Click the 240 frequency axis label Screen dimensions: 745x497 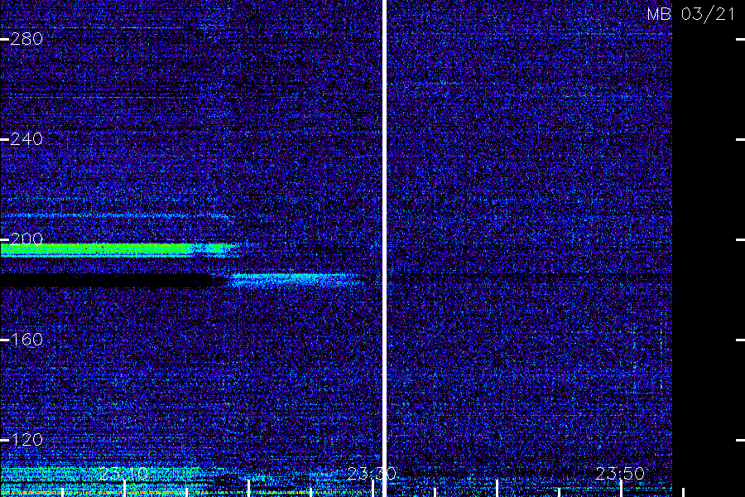(x=26, y=139)
